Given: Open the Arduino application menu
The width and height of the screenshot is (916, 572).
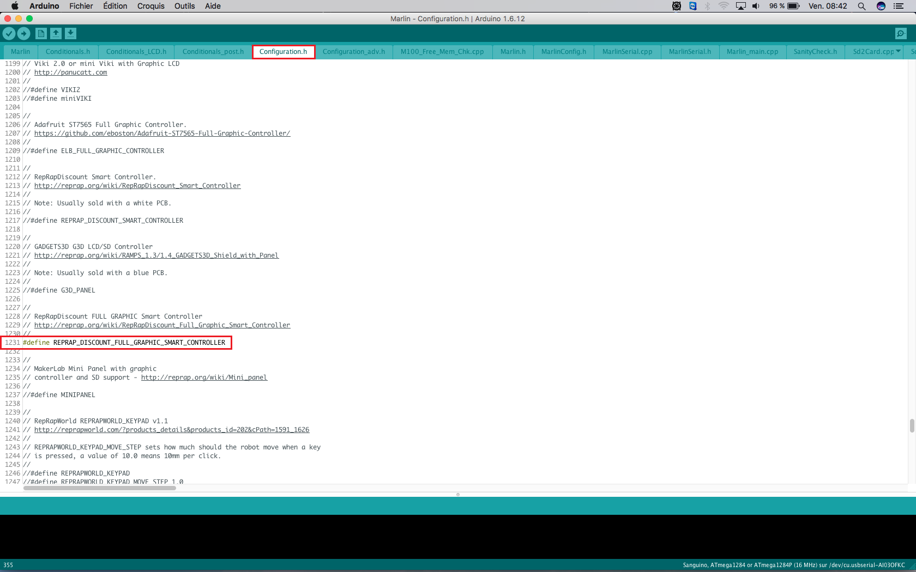Looking at the screenshot, I should coord(44,6).
